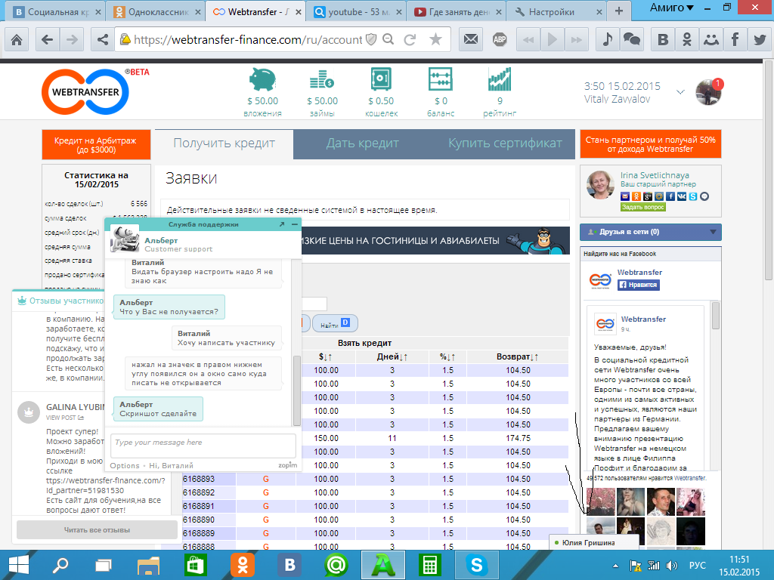Switch to the Настройки browser tab
The width and height of the screenshot is (774, 580).
pos(559,12)
